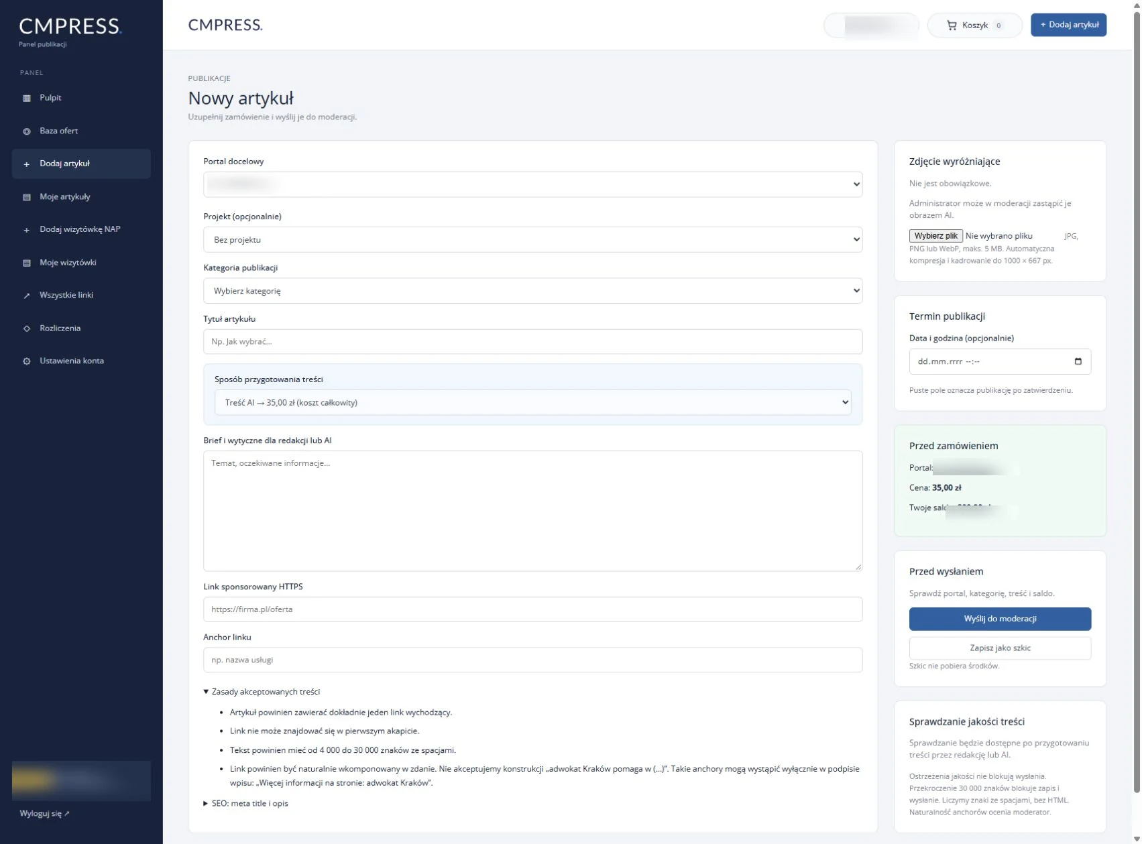The height and width of the screenshot is (844, 1142).
Task: Click the Tytuł artykułu input field
Action: (x=532, y=342)
